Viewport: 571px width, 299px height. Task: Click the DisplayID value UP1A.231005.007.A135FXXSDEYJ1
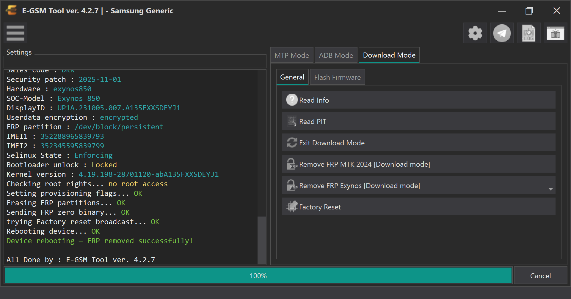click(119, 108)
